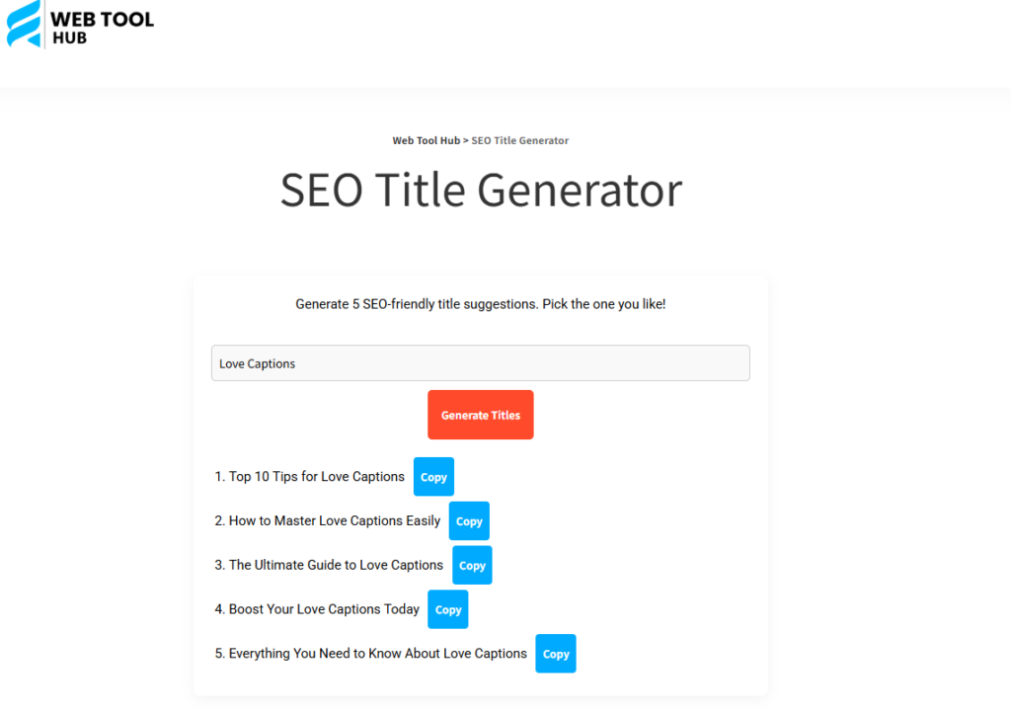The width and height of the screenshot is (1011, 711).
Task: Copy the How to Master title
Action: (469, 520)
